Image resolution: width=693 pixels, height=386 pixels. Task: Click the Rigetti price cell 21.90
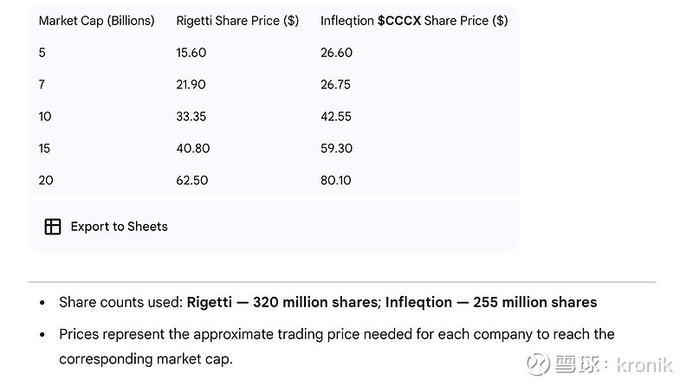point(191,85)
